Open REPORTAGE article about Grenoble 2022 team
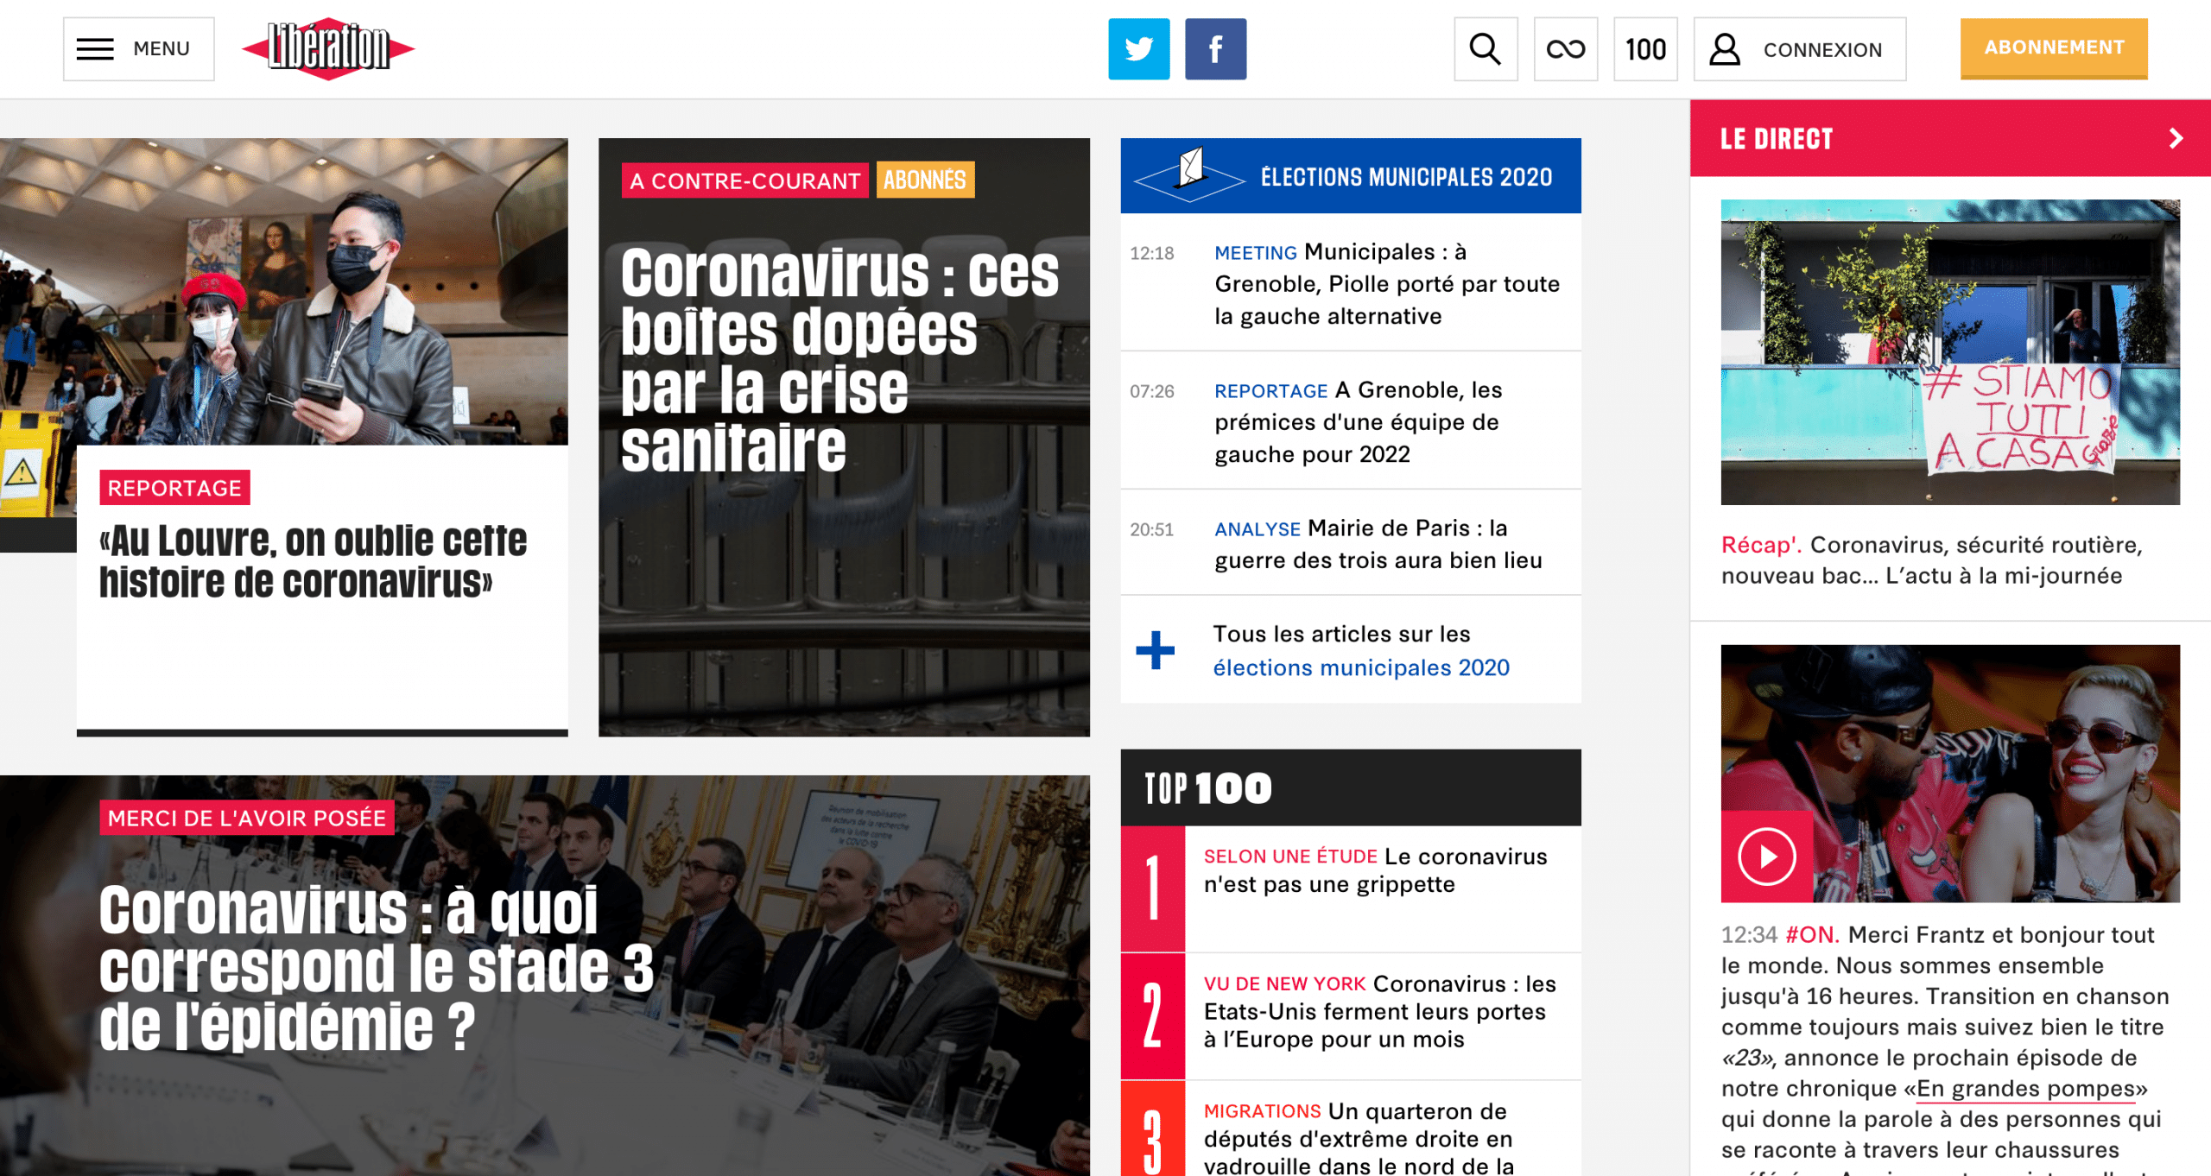 click(1358, 422)
